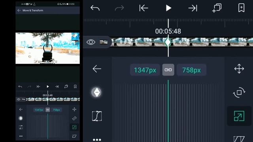Toggle small link lock in phone view

click(47, 110)
